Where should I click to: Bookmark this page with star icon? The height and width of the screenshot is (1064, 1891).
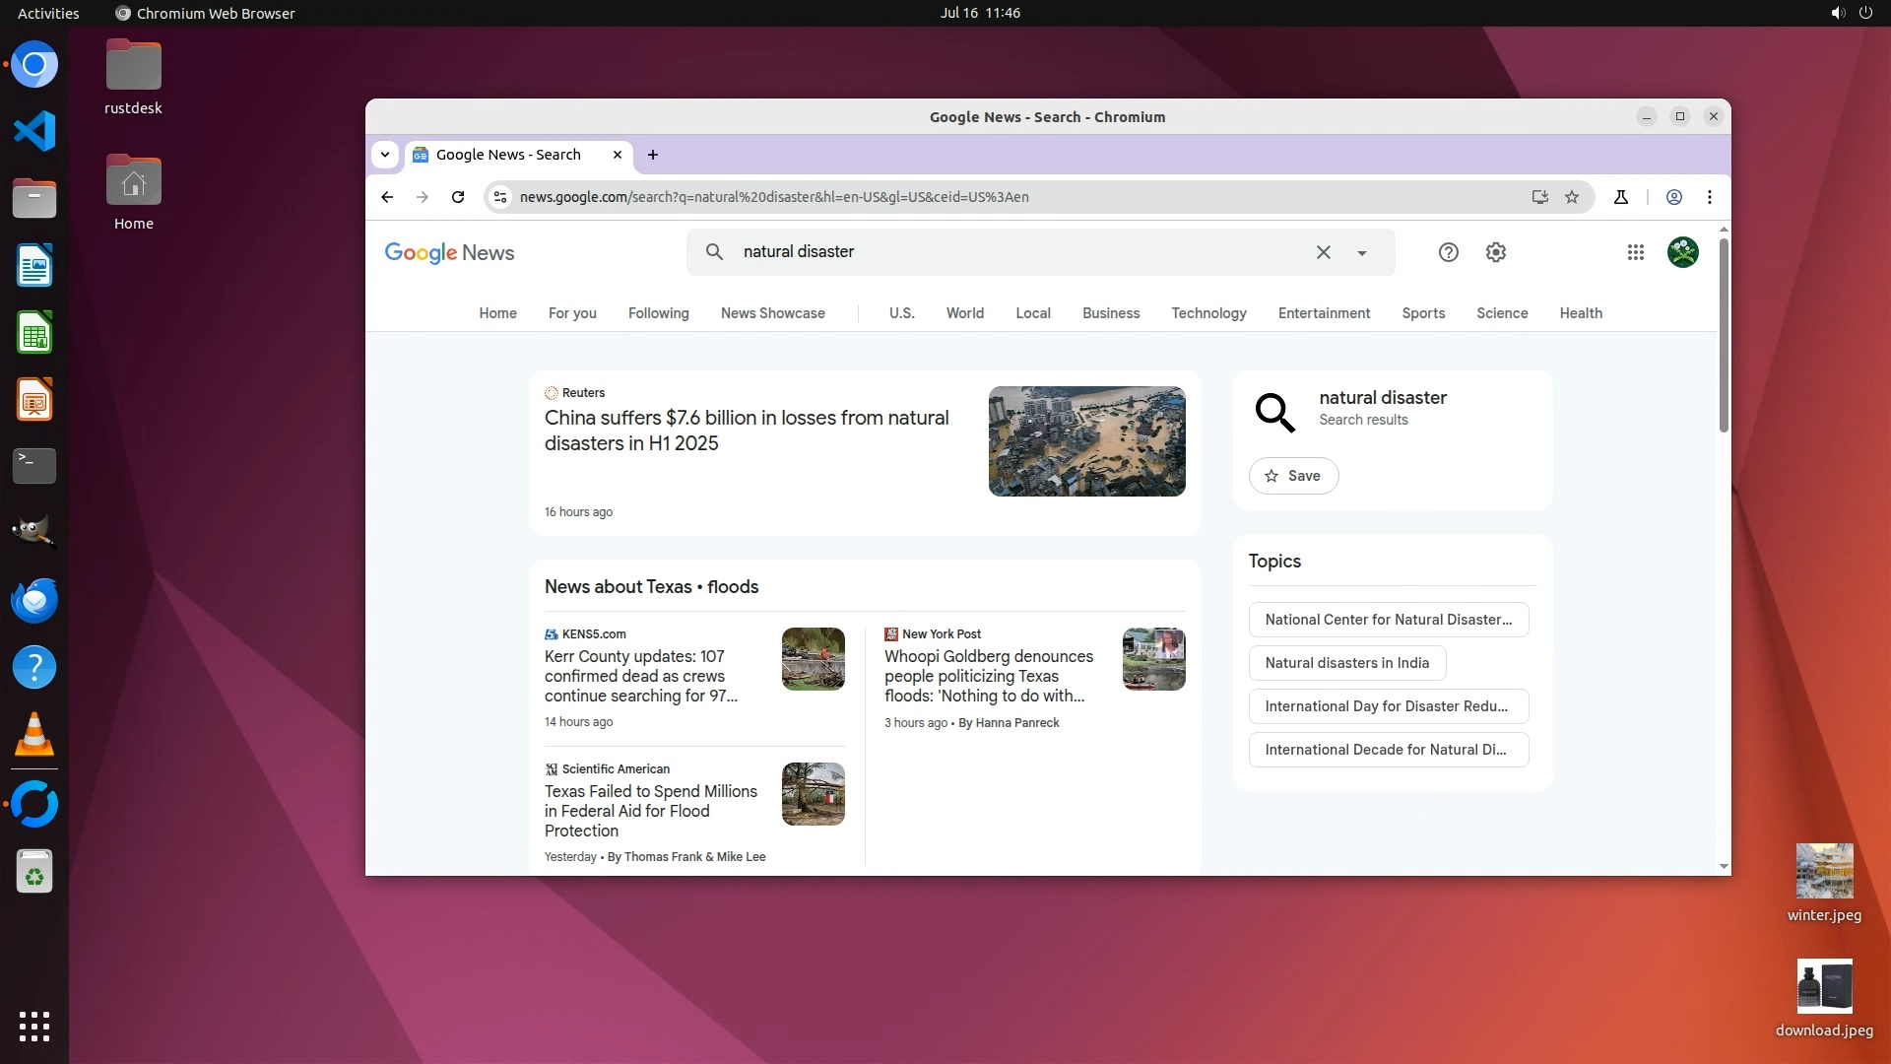pos(1572,197)
